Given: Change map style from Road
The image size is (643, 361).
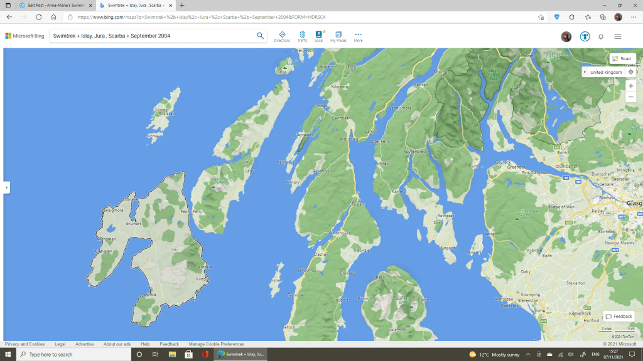Looking at the screenshot, I should [622, 58].
